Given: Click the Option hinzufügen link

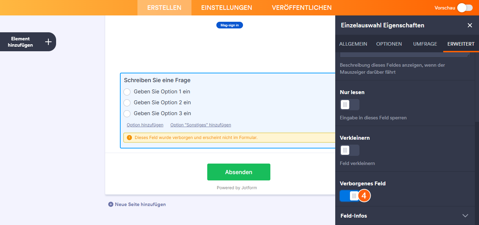Looking at the screenshot, I should (145, 125).
